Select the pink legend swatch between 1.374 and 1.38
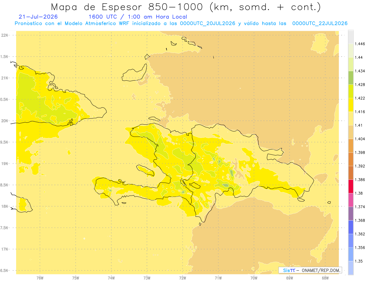The width and height of the screenshot is (365, 282). [x=351, y=200]
